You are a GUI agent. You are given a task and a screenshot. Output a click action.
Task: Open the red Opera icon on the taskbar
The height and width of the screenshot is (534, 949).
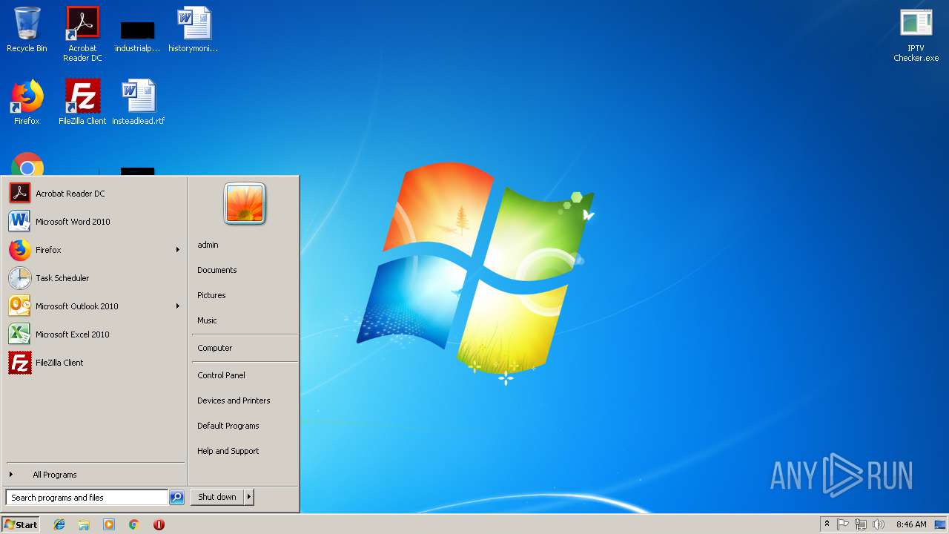coord(159,524)
